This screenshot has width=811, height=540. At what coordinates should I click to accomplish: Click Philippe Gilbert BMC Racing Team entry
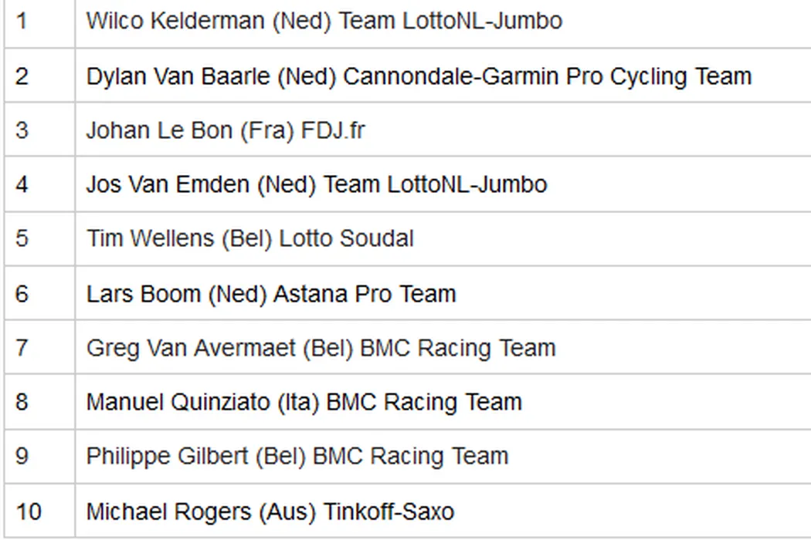297,456
